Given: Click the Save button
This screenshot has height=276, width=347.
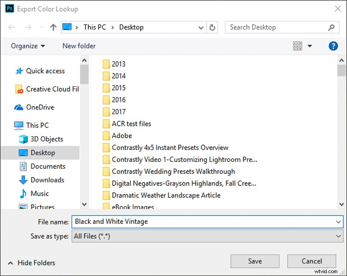Looking at the screenshot, I should [255, 261].
